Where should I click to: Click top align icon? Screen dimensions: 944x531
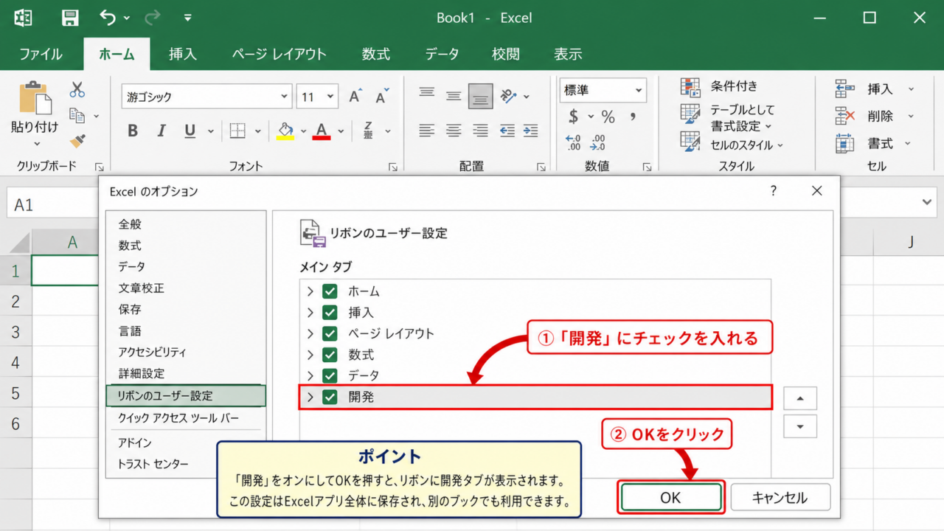coord(426,93)
